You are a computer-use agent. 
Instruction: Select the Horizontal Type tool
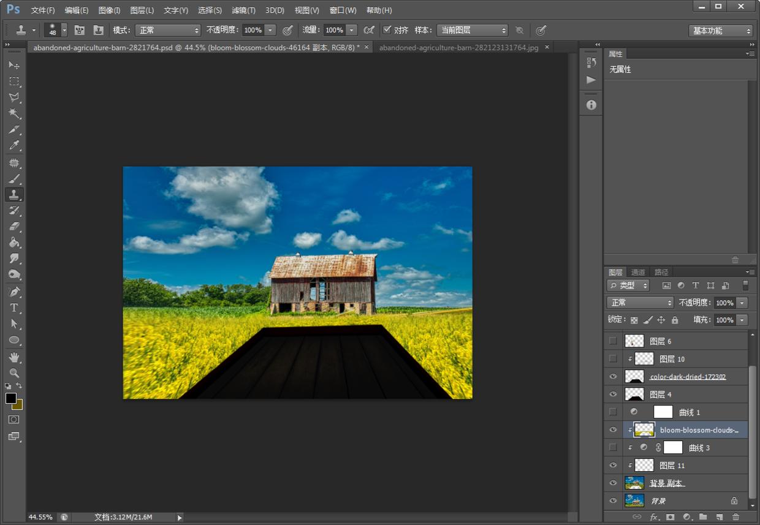coord(14,308)
